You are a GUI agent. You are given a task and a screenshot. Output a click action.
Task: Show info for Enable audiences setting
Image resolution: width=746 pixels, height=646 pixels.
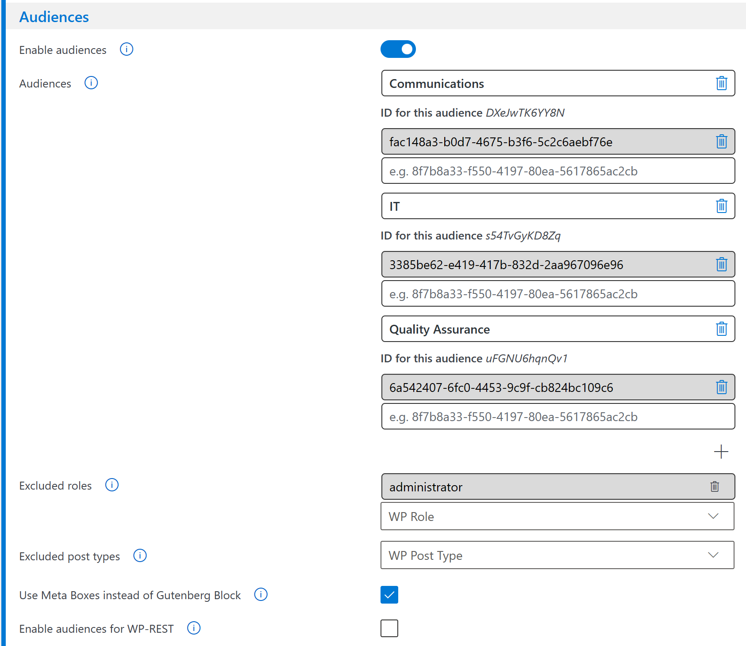click(127, 49)
